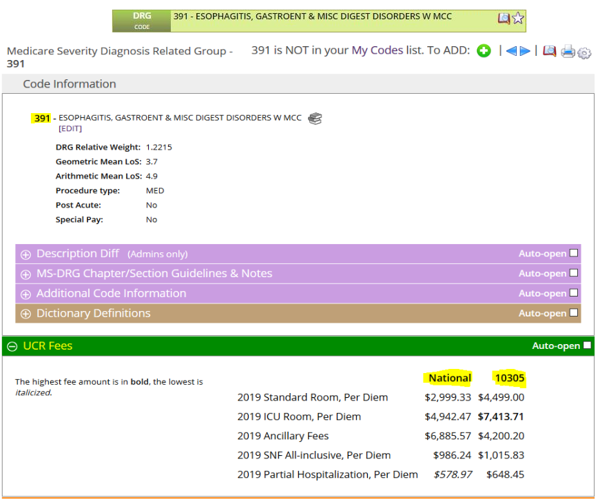Screen dimensions: 600x502
Task: Open settings via the gear icon
Action: [584, 53]
